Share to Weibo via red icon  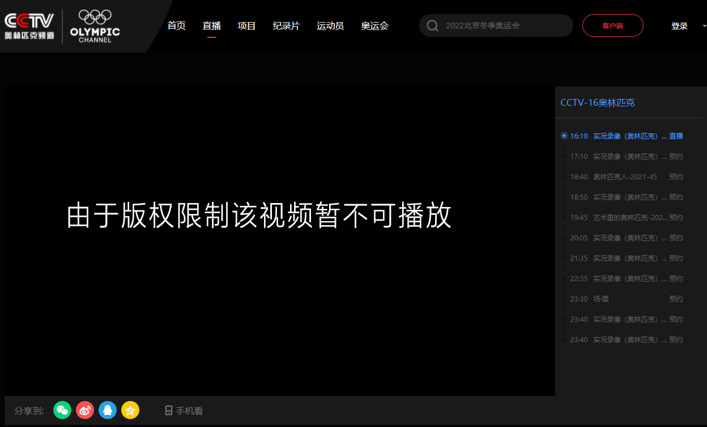coord(85,410)
